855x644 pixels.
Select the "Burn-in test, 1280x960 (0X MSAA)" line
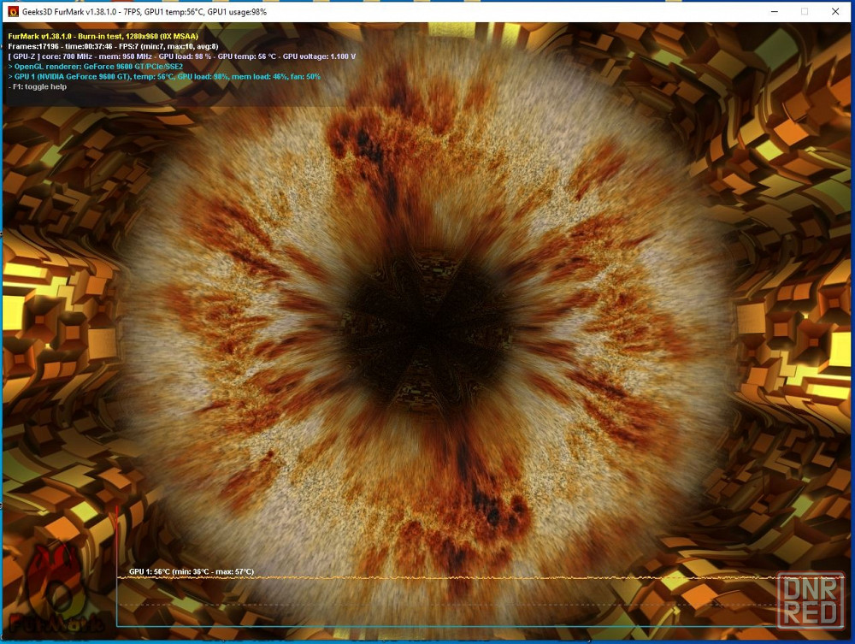[x=103, y=37]
